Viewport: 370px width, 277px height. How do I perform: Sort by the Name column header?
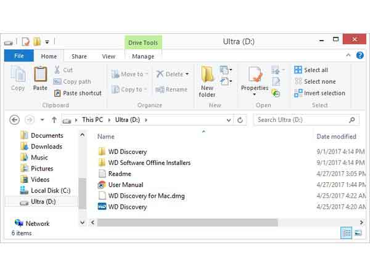[105, 137]
